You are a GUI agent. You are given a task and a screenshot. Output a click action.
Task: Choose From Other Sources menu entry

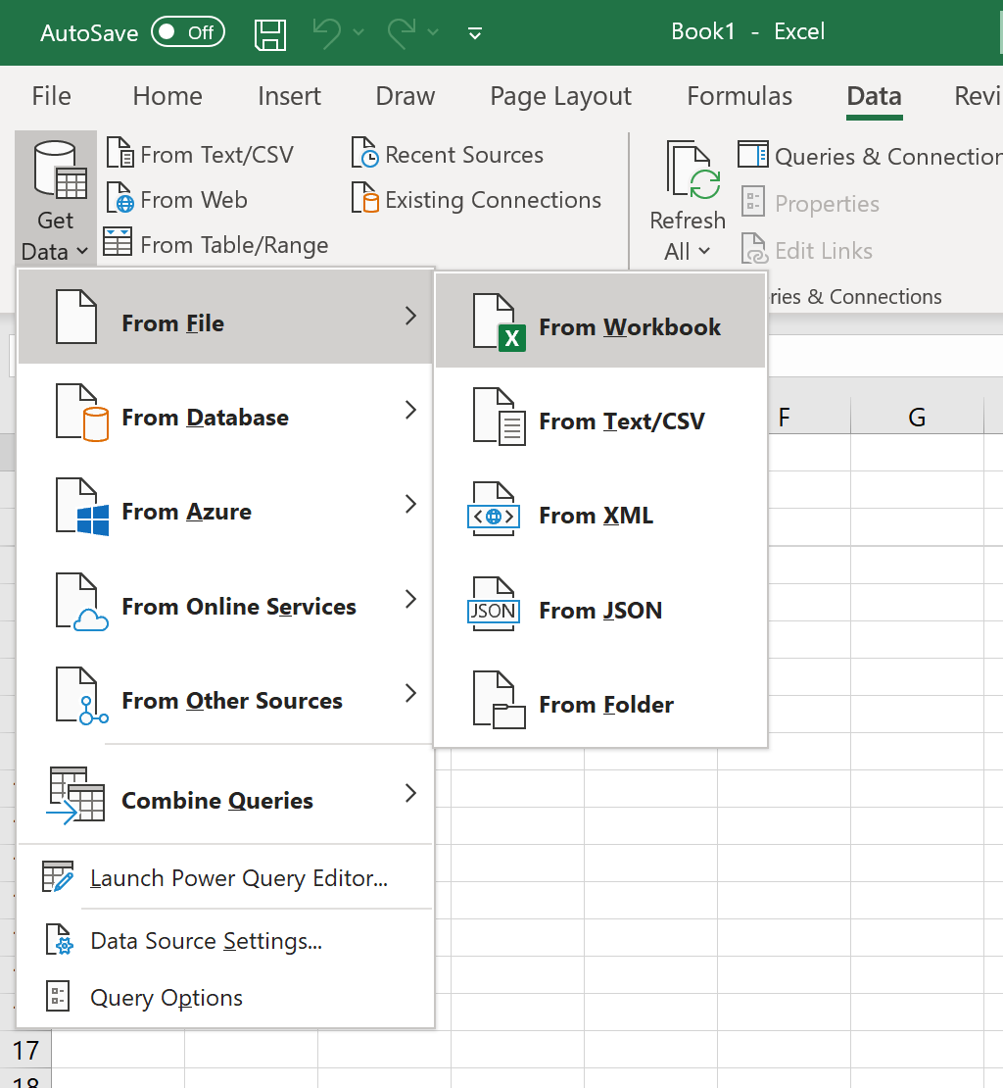[x=225, y=695]
